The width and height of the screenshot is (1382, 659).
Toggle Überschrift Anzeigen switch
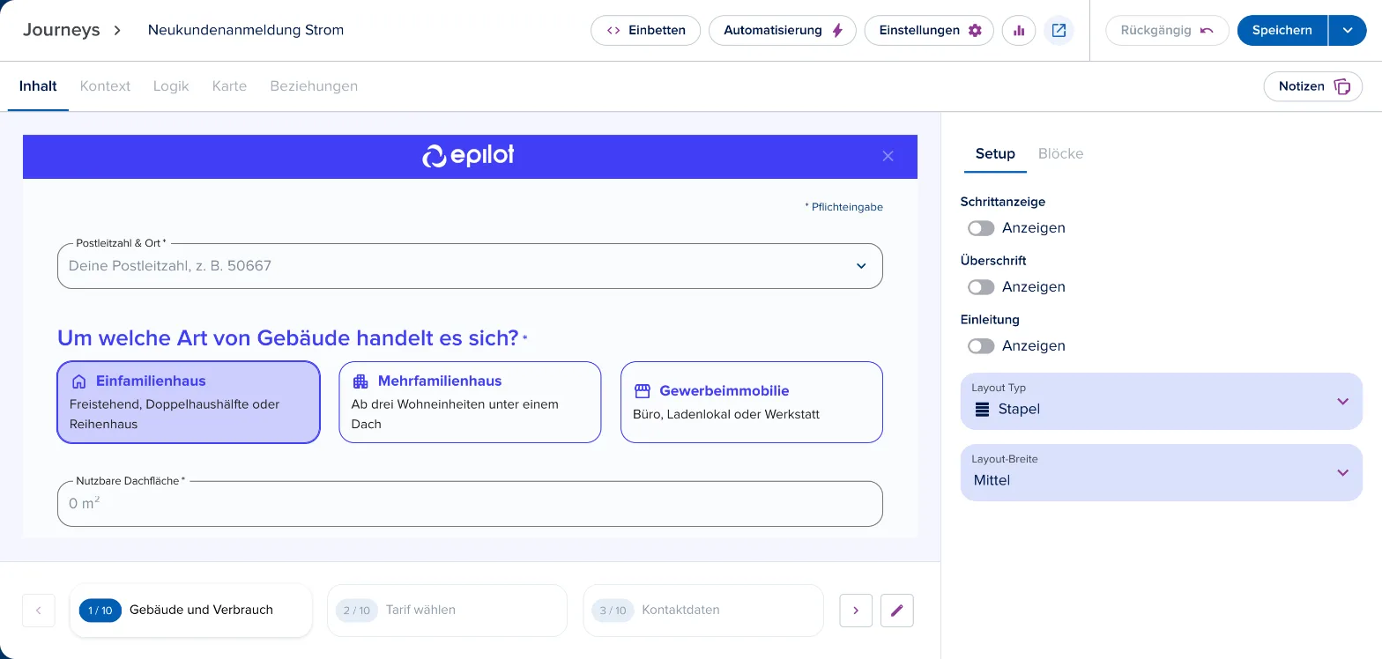click(981, 287)
